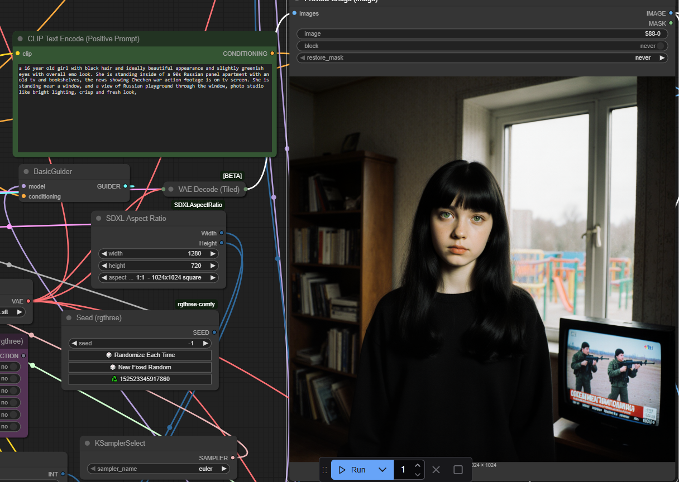This screenshot has height=482, width=679.
Task: Click the right arrow of the aspect combo
Action: point(213,278)
